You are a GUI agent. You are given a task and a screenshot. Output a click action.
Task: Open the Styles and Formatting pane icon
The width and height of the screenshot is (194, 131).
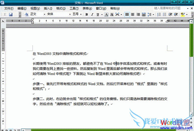tap(27, 15)
